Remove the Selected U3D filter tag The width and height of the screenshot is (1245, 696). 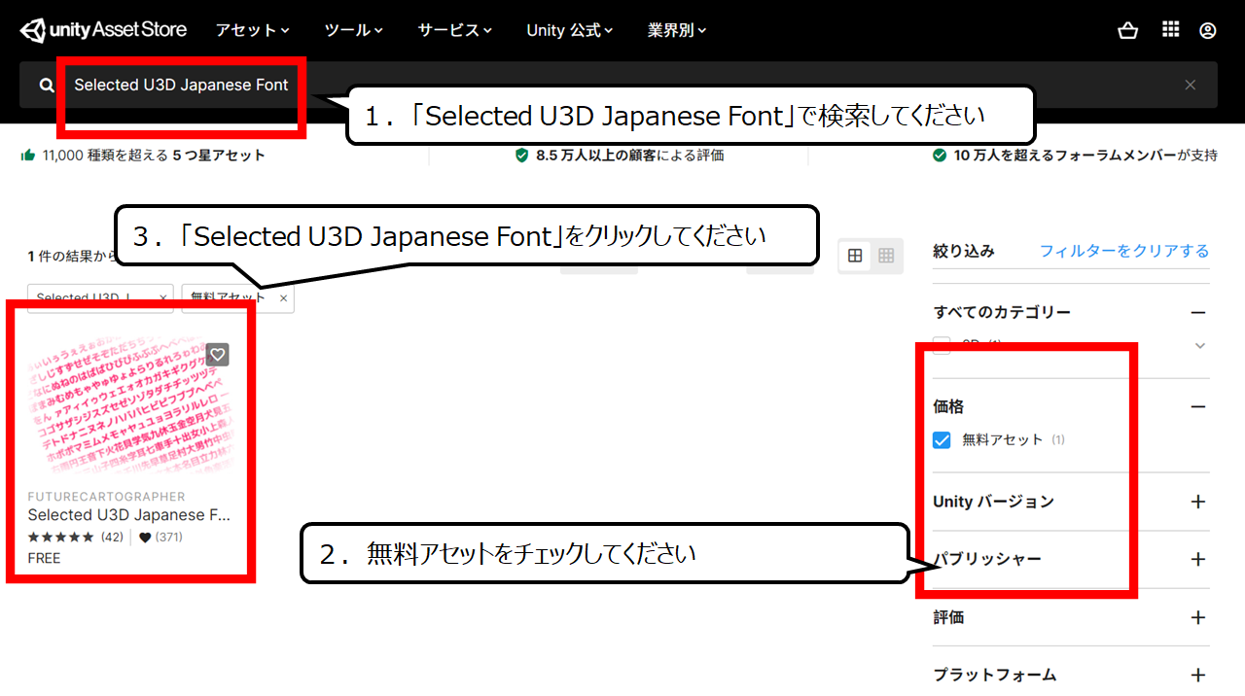click(163, 298)
